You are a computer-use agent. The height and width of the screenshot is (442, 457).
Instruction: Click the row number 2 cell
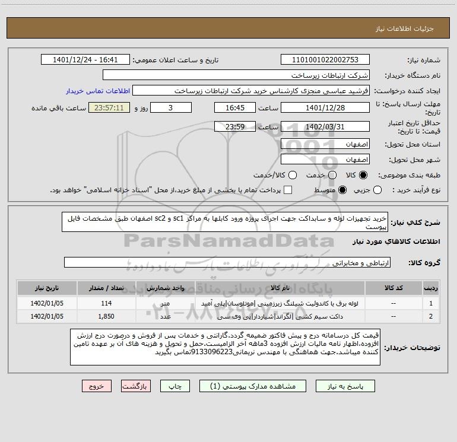click(431, 316)
